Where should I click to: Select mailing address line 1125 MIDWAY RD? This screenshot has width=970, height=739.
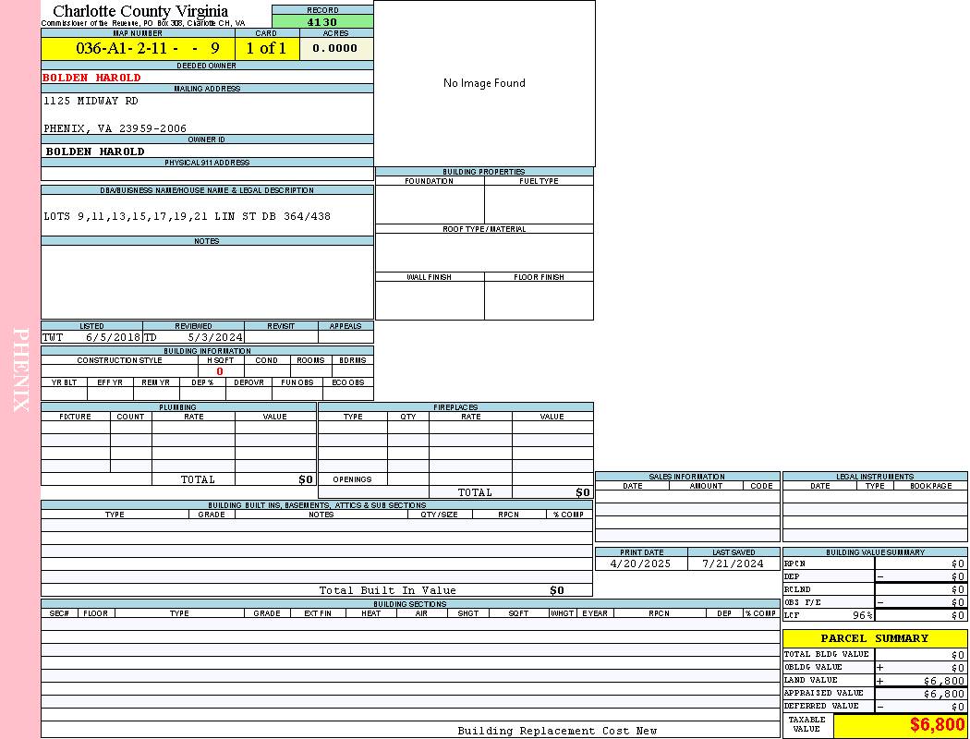click(x=91, y=101)
